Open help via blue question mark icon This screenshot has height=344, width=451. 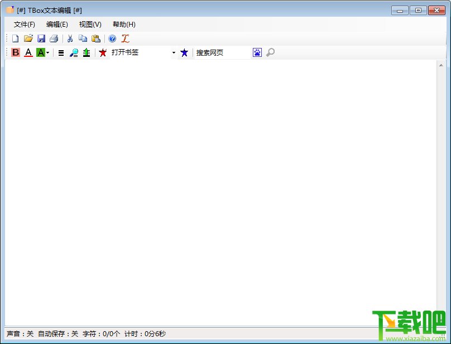[x=112, y=38]
